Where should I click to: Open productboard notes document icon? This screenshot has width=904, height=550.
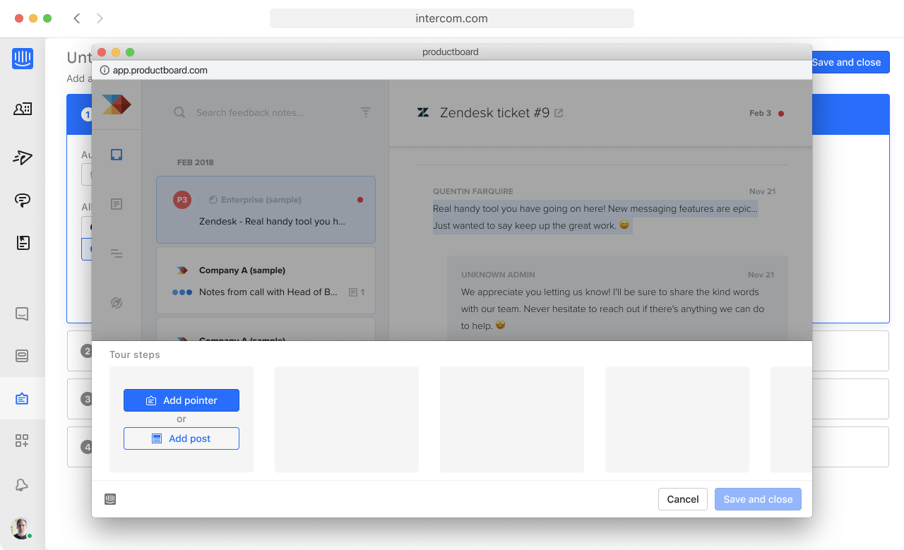tap(117, 204)
